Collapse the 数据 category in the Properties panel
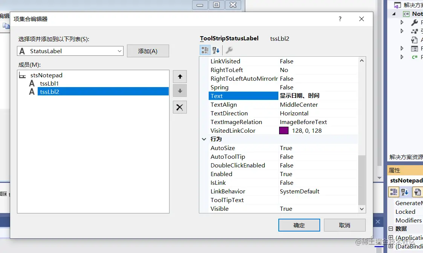This screenshot has height=253, width=423. (391, 229)
